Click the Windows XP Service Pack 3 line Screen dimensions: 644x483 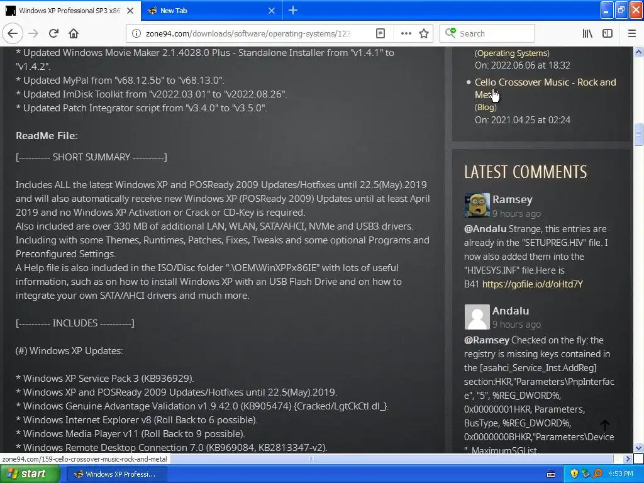pos(105,378)
